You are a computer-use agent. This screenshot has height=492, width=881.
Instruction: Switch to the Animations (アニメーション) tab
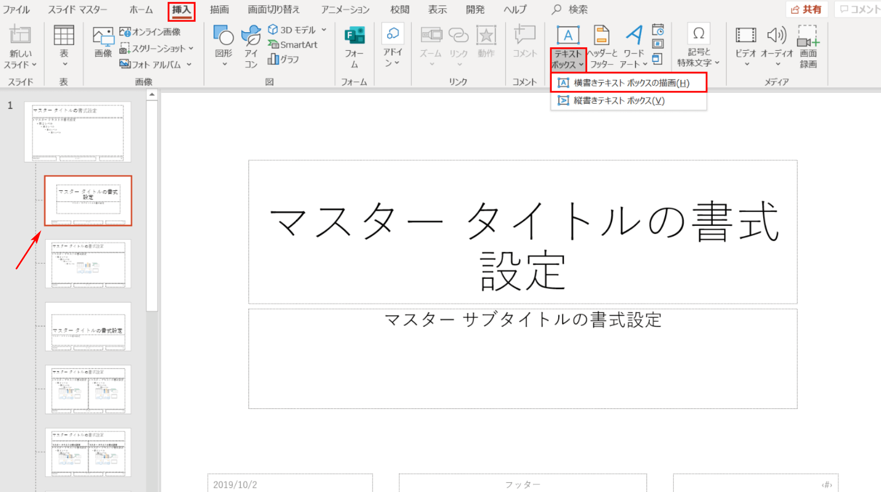point(345,9)
